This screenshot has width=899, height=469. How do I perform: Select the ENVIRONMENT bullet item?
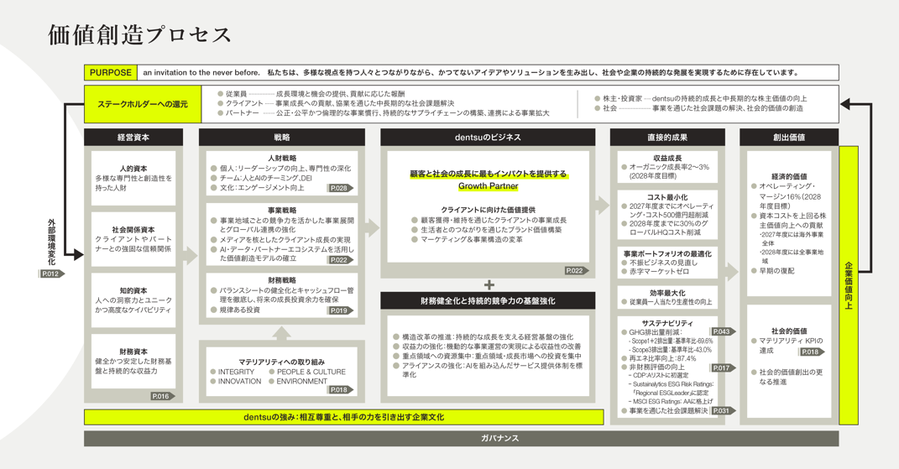click(x=298, y=381)
